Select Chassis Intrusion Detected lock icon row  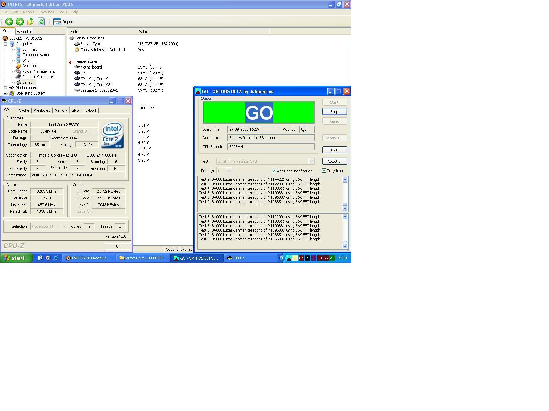[77, 50]
